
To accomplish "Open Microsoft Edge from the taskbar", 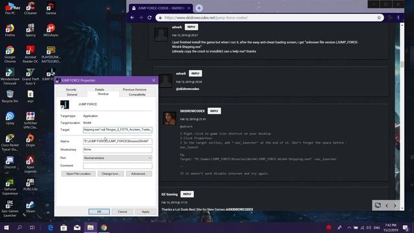I will pos(50,227).
